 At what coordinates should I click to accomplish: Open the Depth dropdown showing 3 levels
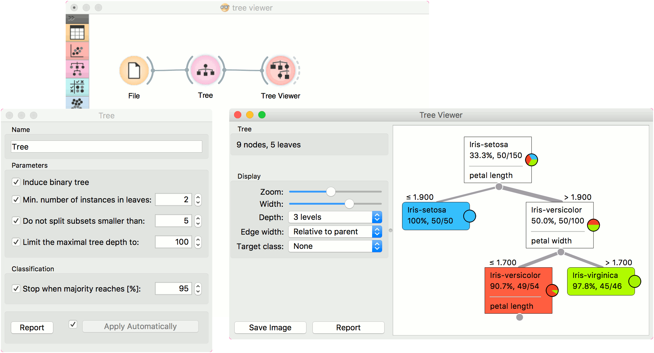point(335,217)
